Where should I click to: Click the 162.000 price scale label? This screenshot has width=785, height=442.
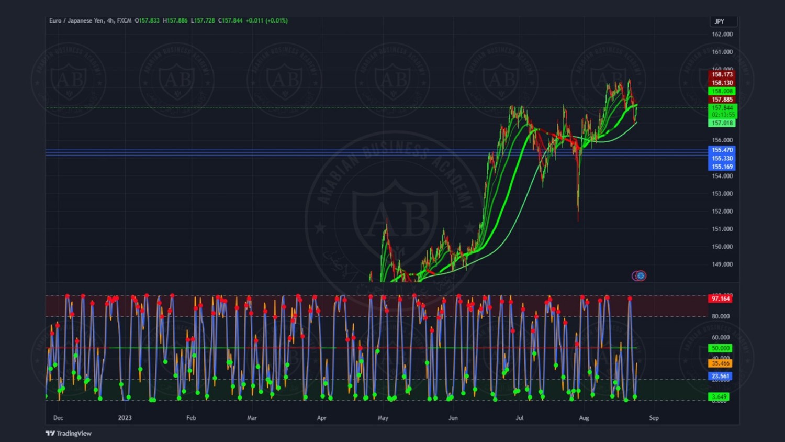[x=722, y=34]
